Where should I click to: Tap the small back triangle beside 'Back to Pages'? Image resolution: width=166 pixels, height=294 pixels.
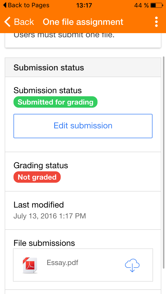4,5
